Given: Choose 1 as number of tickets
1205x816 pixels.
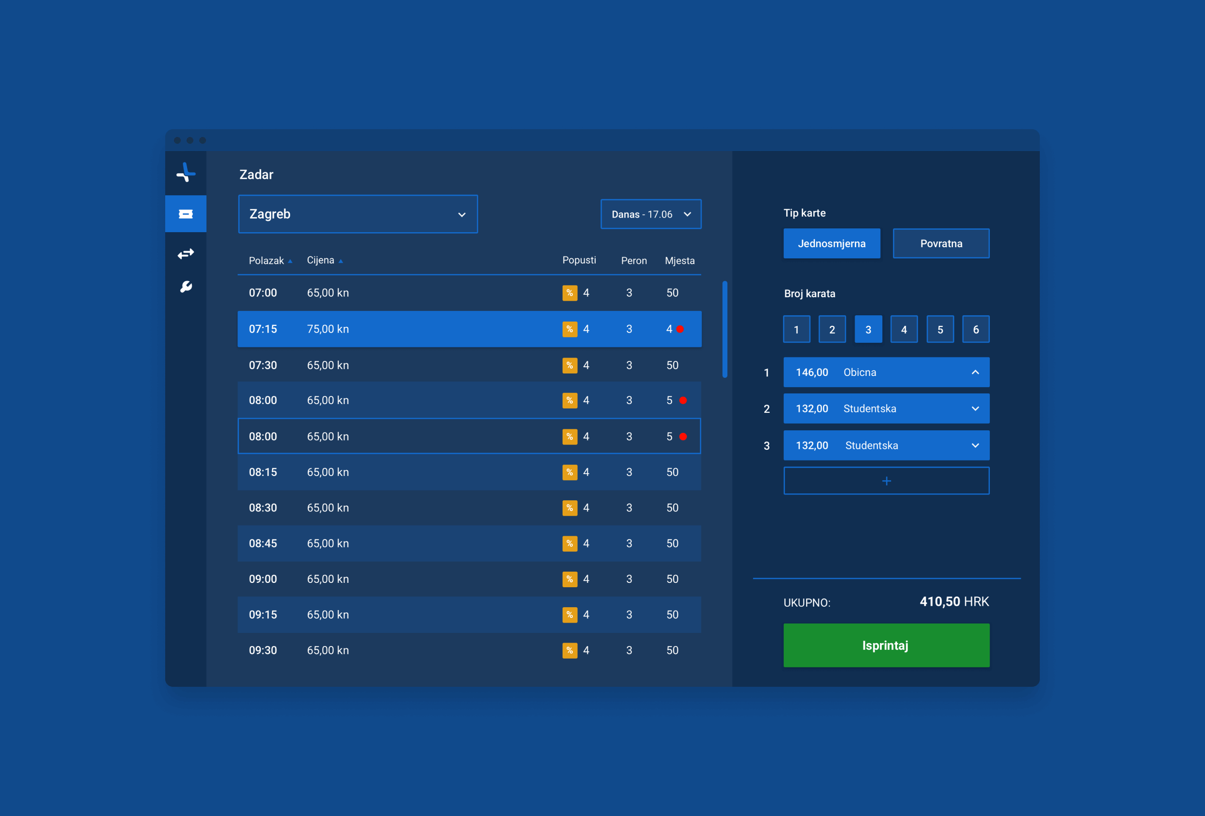Looking at the screenshot, I should point(796,330).
